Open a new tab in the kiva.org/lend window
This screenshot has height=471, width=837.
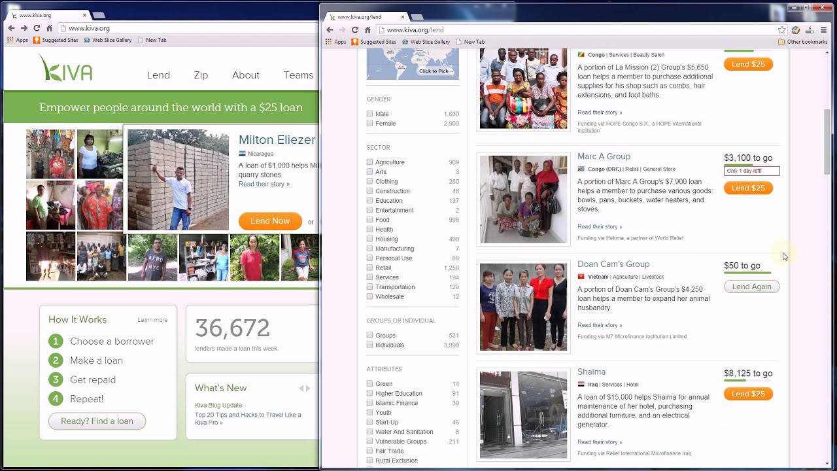tap(417, 16)
